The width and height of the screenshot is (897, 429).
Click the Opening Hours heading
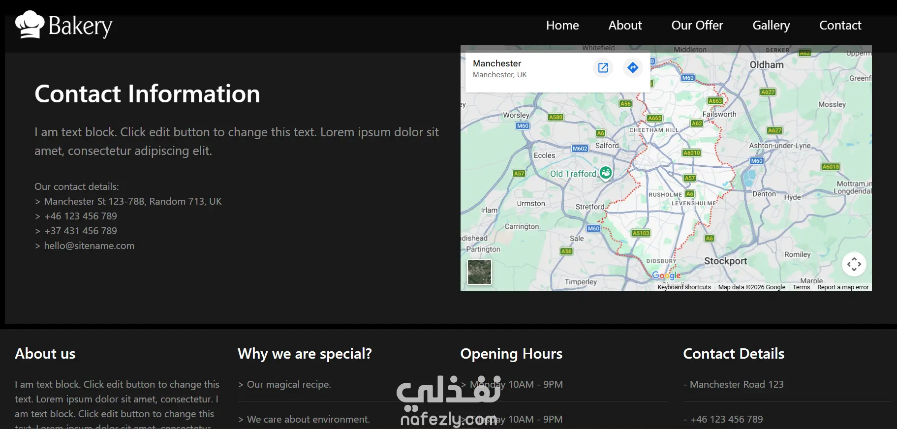[511, 354]
